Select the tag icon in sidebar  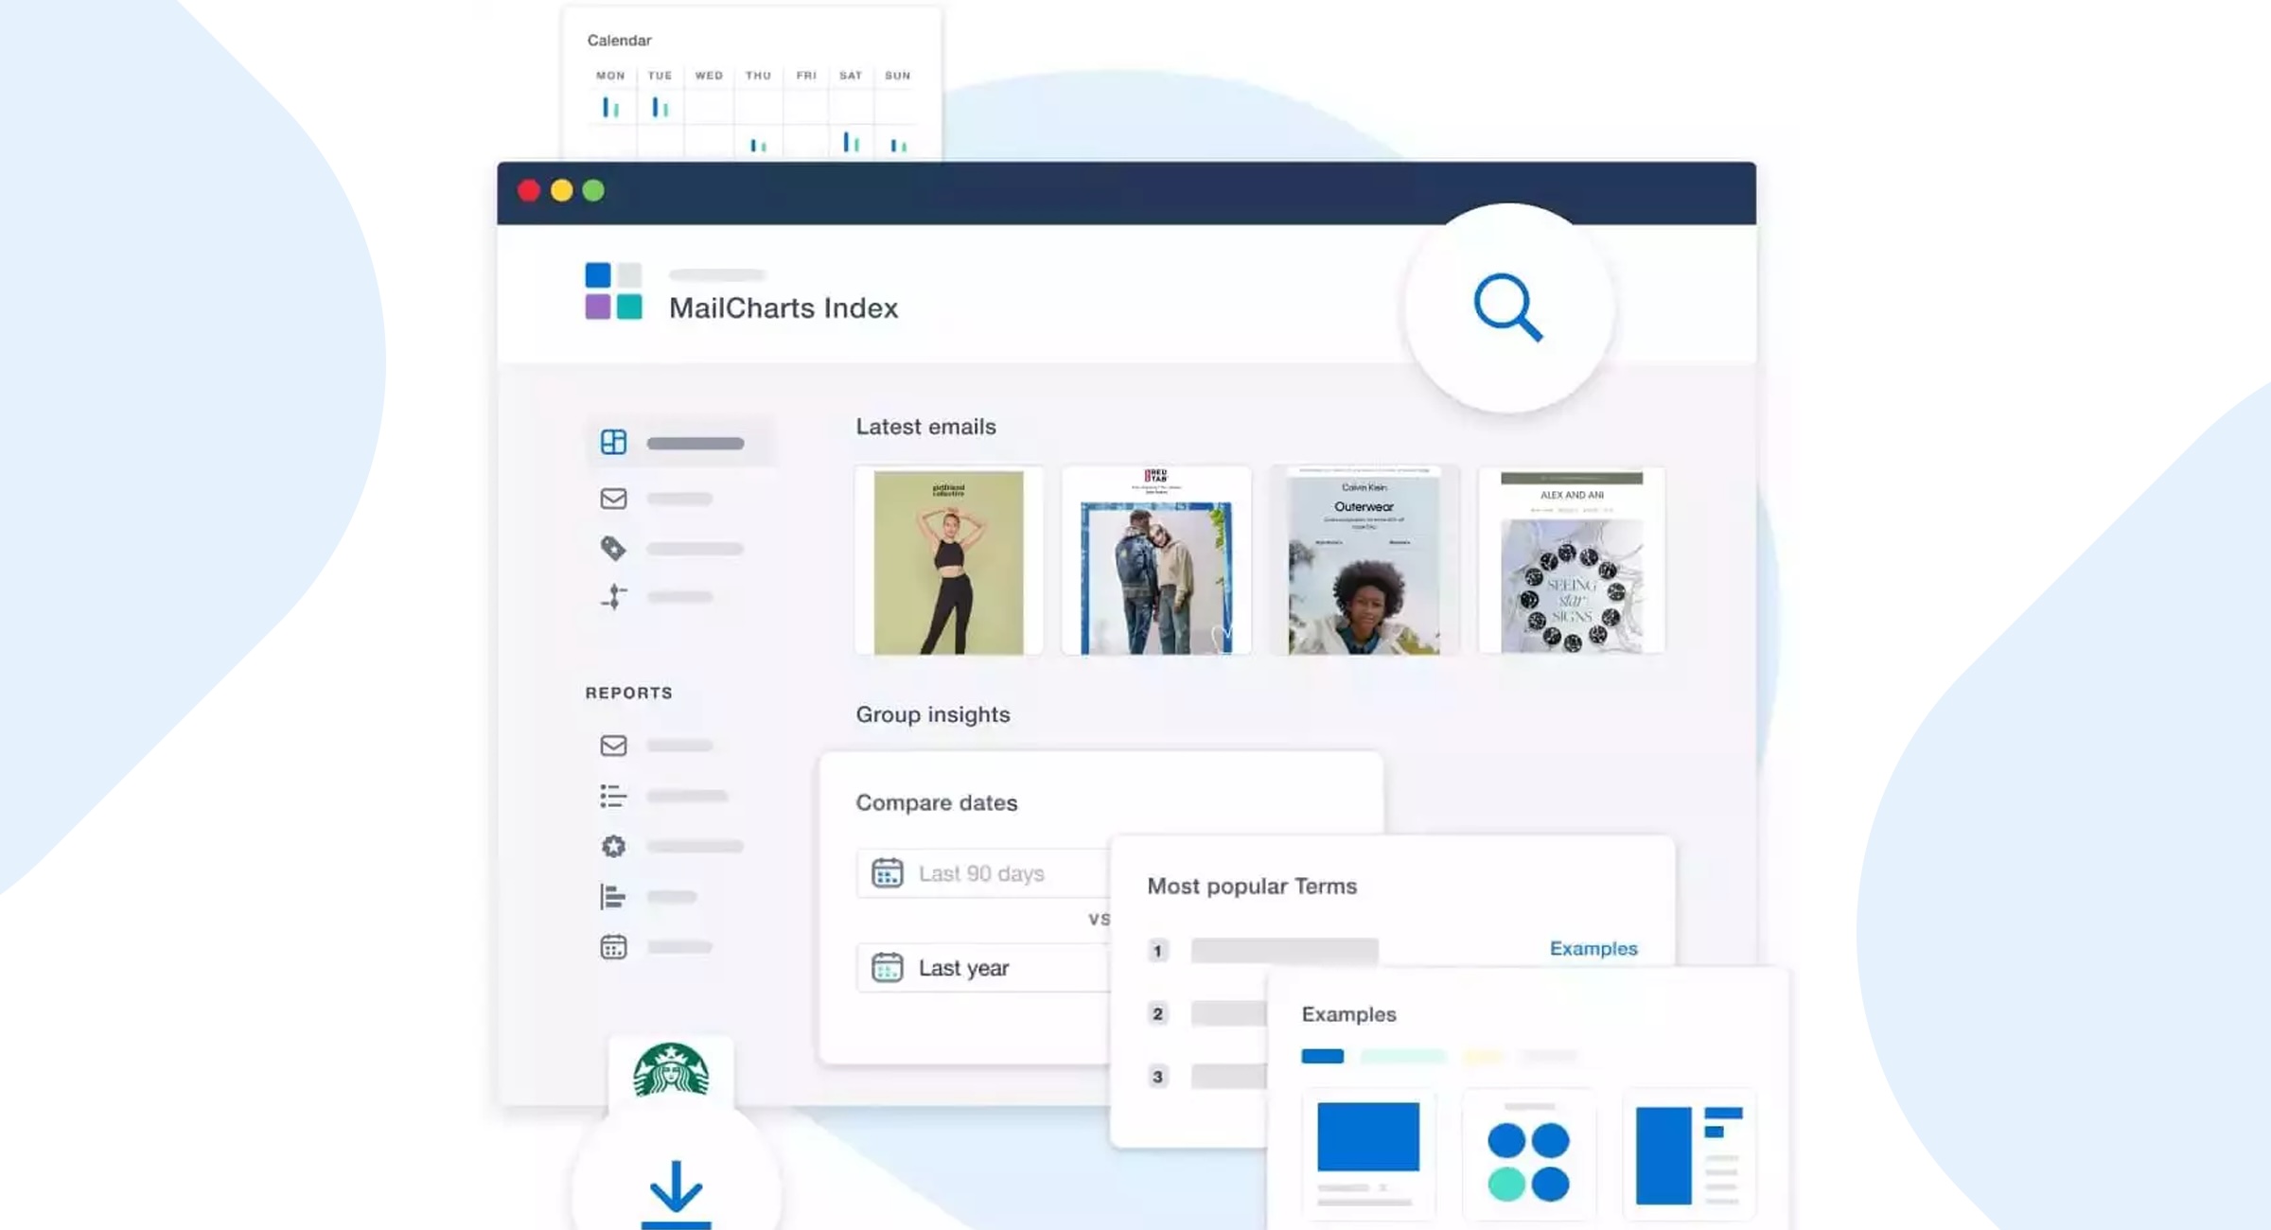(x=613, y=548)
